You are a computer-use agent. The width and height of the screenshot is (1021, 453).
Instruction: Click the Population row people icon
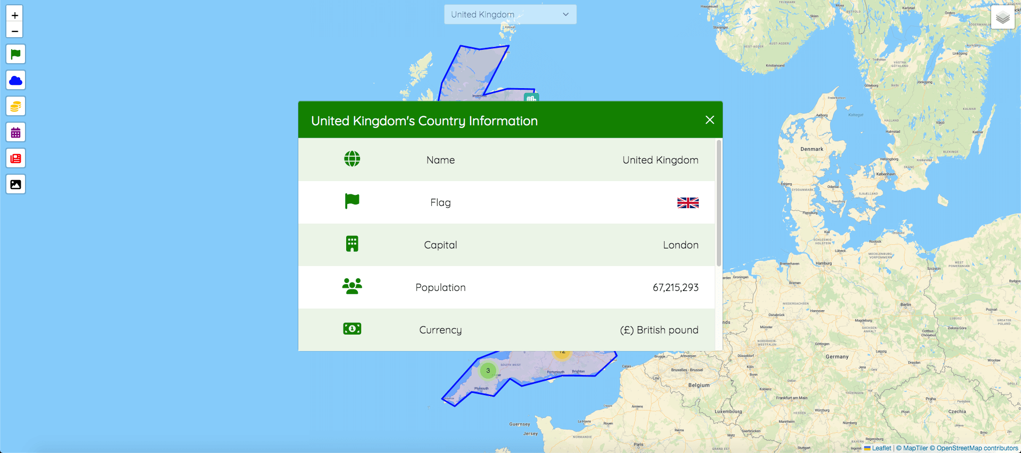pyautogui.click(x=352, y=286)
